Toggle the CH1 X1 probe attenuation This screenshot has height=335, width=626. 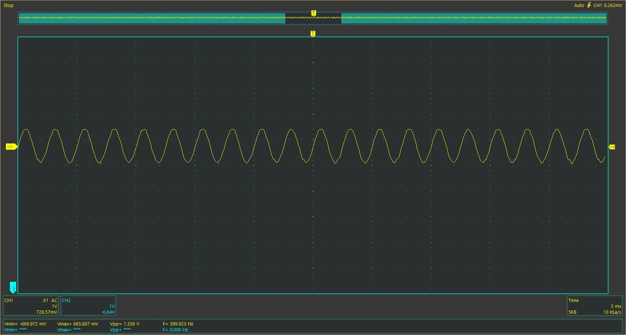[45, 300]
